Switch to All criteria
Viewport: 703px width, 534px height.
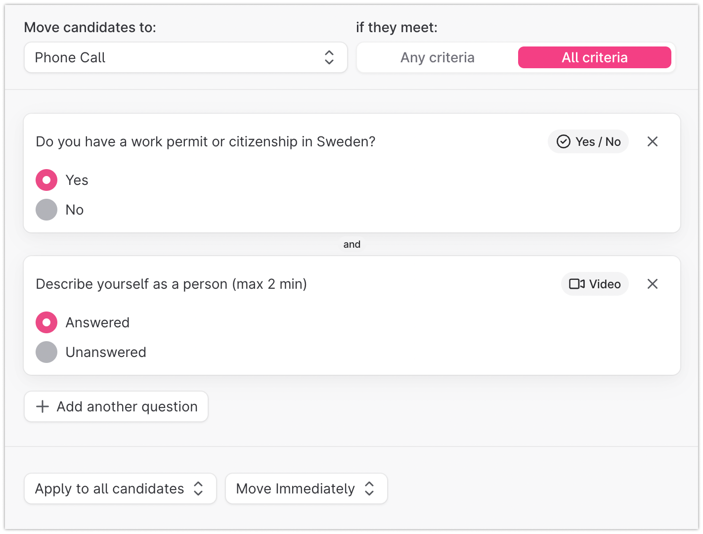(595, 57)
